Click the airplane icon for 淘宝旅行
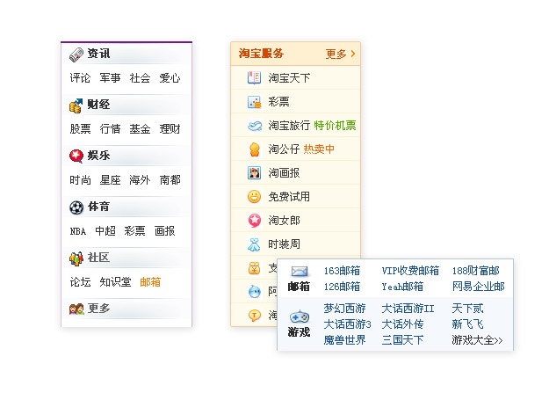The image size is (549, 400). [x=255, y=126]
